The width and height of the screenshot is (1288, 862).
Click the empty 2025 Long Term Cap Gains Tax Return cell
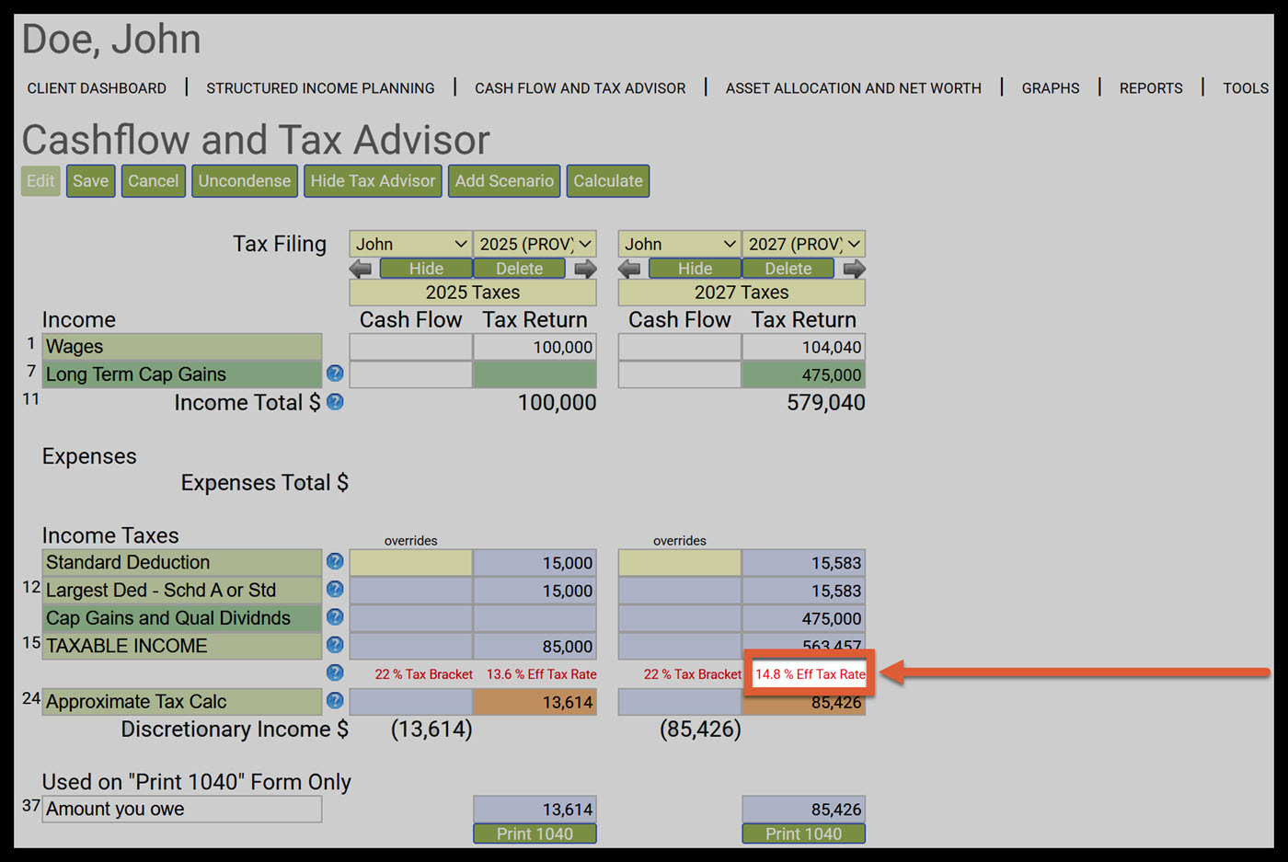click(535, 374)
